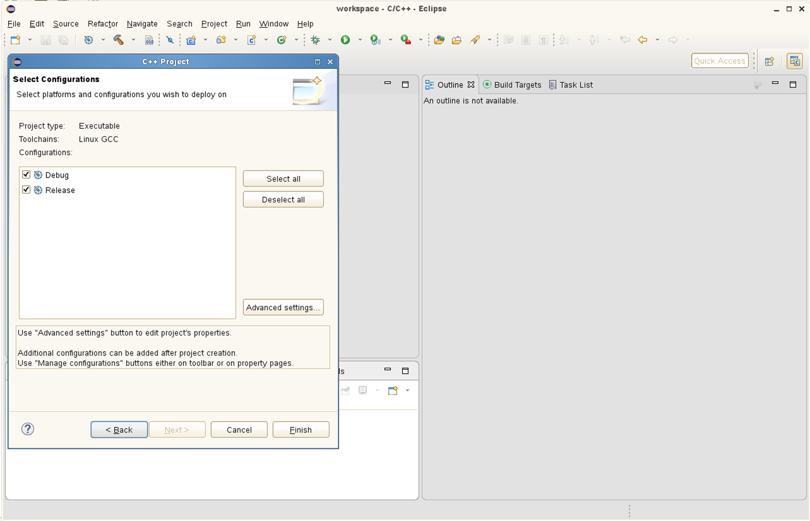Open the Navigate menu

(142, 24)
